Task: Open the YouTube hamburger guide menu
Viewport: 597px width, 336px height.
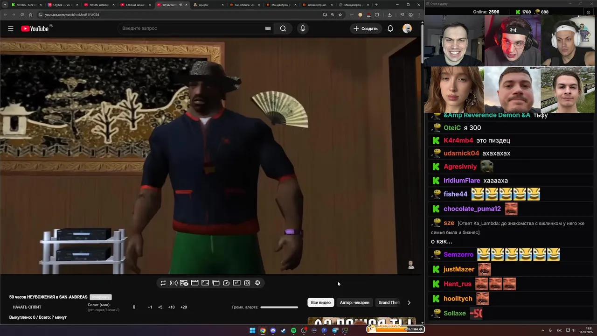Action: [x=10, y=28]
